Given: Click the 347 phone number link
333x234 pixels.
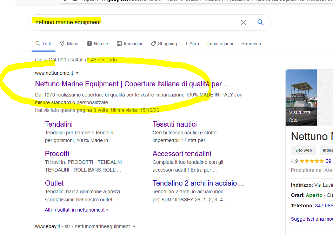Looking at the screenshot, I should coord(324,206).
